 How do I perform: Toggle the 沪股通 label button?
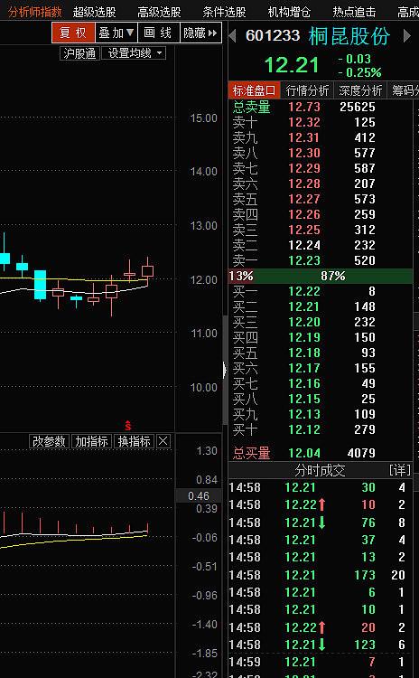pos(79,53)
